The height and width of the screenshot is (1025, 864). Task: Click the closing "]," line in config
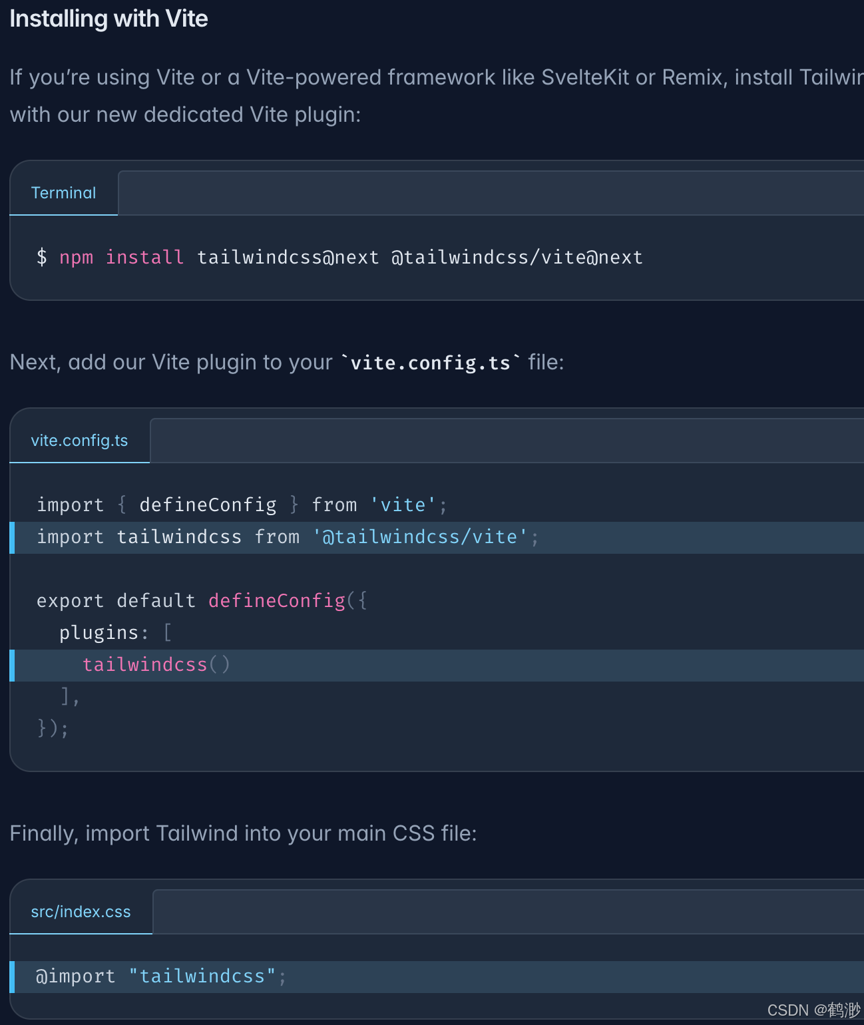[x=70, y=696]
